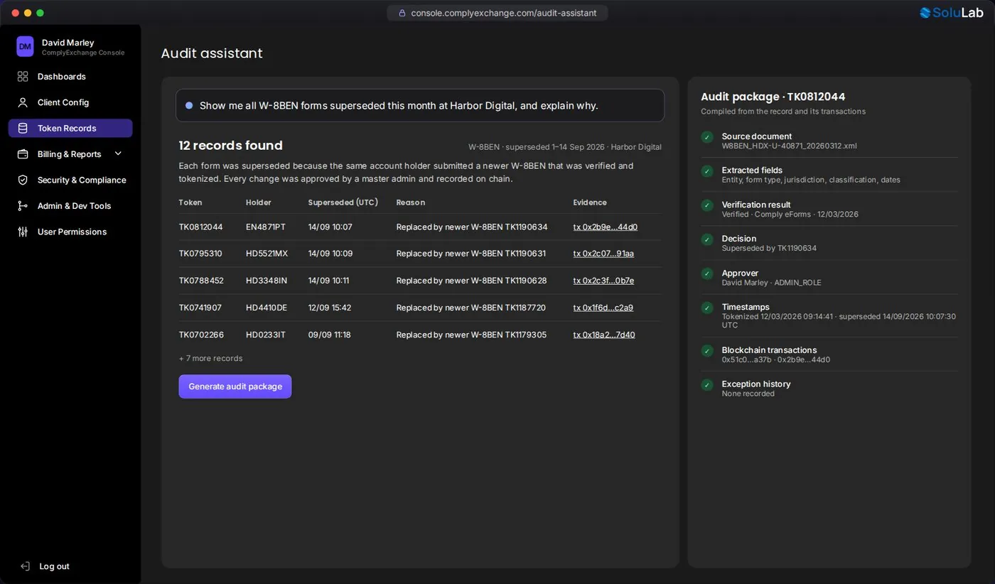Image resolution: width=995 pixels, height=584 pixels.
Task: Click the Timestamps item in the audit package
Action: click(x=829, y=316)
